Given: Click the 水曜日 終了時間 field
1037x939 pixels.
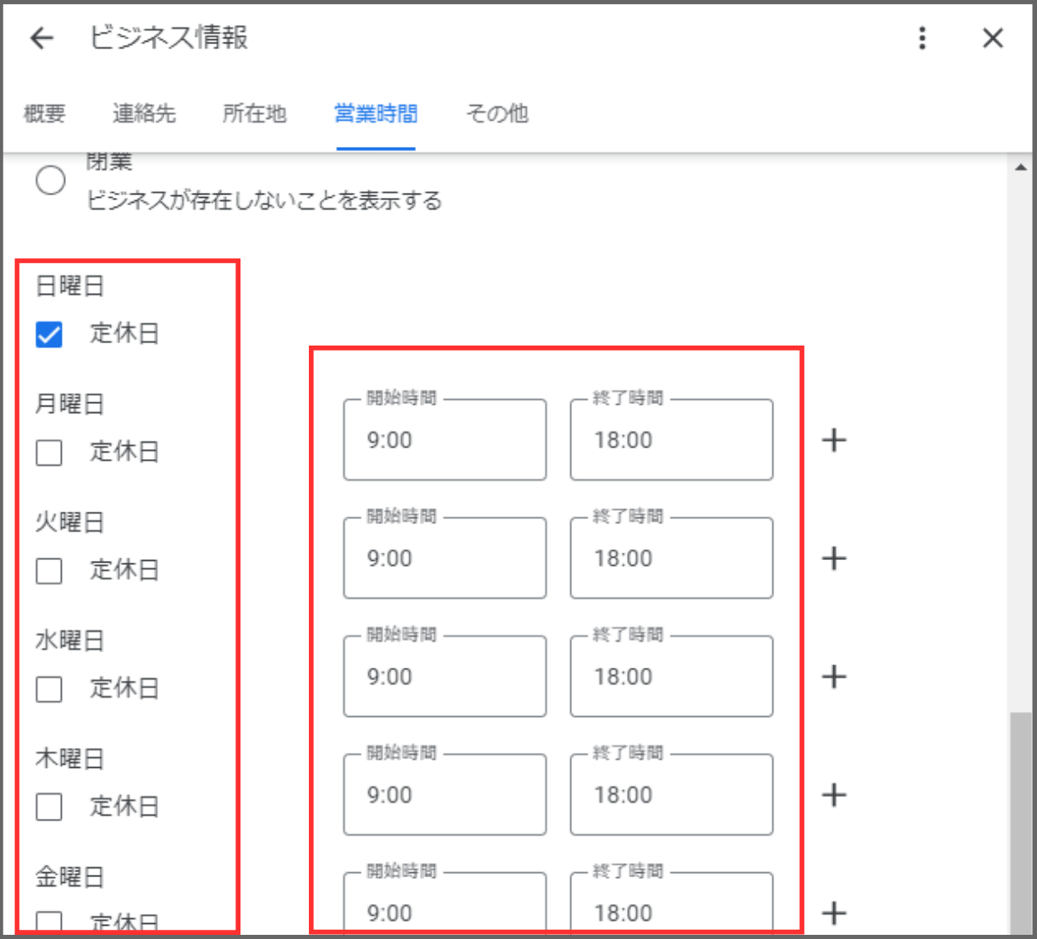Looking at the screenshot, I should pos(671,677).
